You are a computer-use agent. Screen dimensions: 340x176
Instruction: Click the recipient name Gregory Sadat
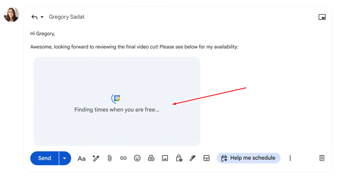[67, 17]
